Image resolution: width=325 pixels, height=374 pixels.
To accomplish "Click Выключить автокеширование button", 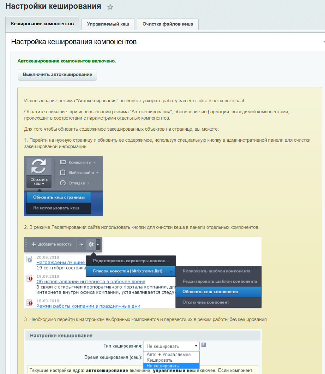I will tap(57, 75).
